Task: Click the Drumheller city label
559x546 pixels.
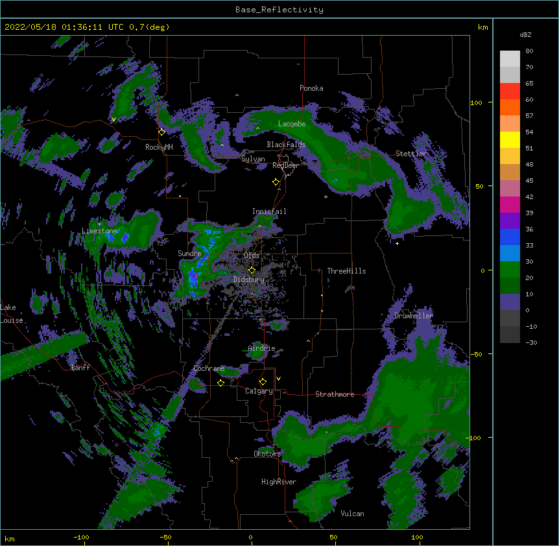Action: pyautogui.click(x=414, y=316)
